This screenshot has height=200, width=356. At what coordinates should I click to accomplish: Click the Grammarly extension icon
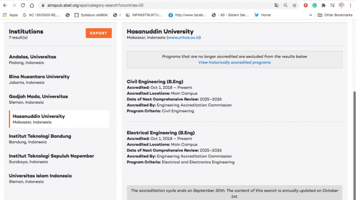(314, 5)
